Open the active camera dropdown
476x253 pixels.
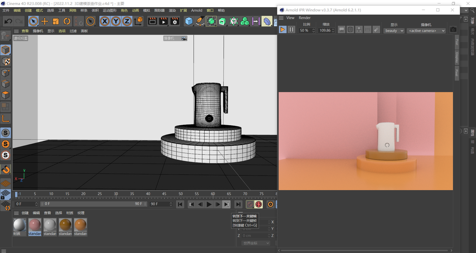(426, 31)
